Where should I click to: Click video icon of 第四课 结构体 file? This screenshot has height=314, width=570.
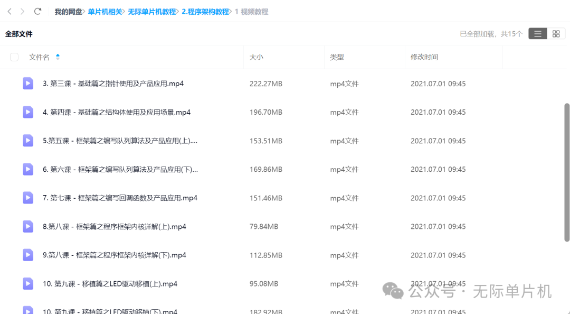click(28, 112)
